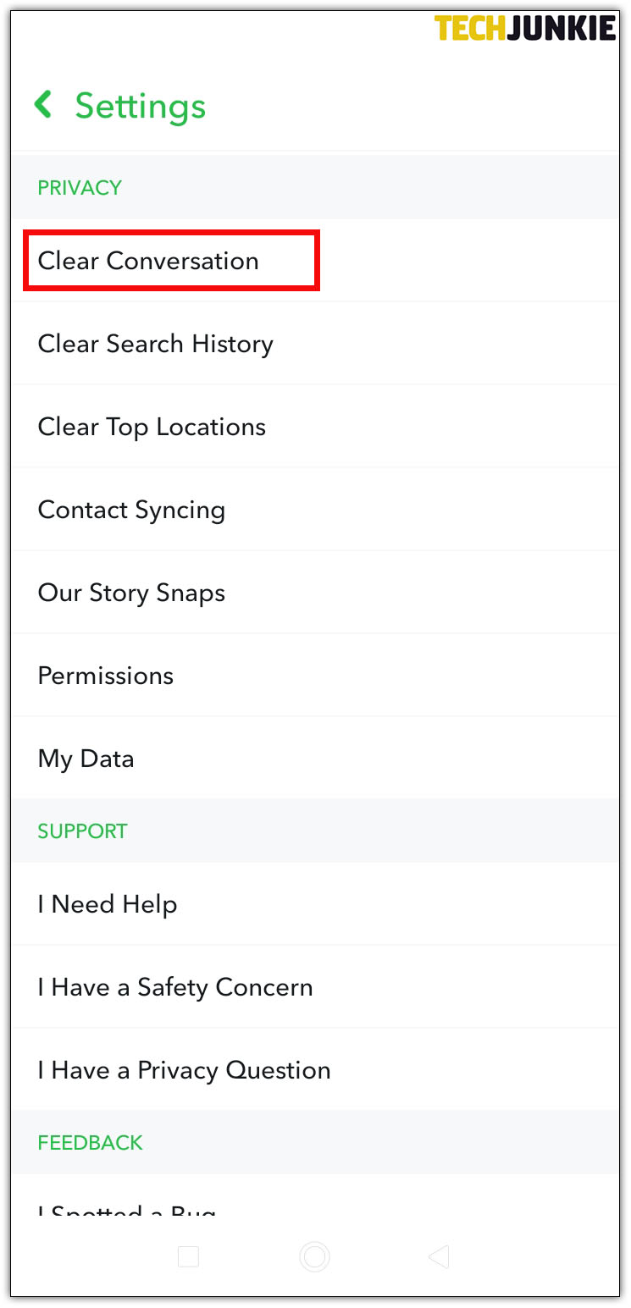The image size is (631, 1308).
Task: Click the FEEDBACK section header
Action: (x=90, y=1142)
